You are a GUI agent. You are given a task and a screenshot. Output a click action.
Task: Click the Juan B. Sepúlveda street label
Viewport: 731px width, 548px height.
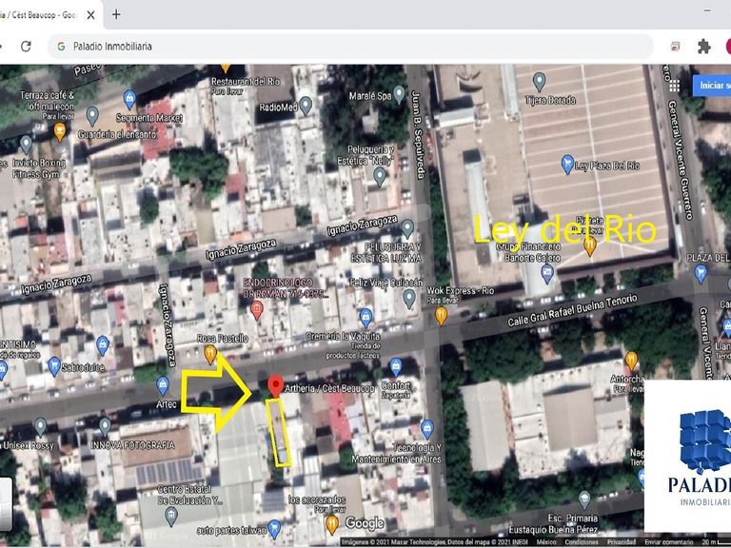coord(418,135)
